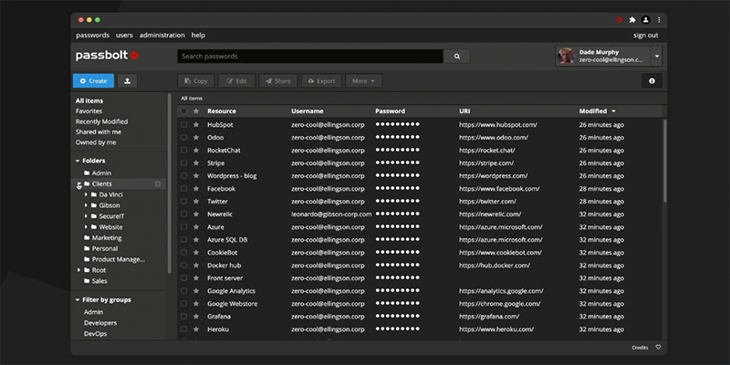Click the Share button
Viewport: 730px width, 365px height.
pyautogui.click(x=278, y=81)
